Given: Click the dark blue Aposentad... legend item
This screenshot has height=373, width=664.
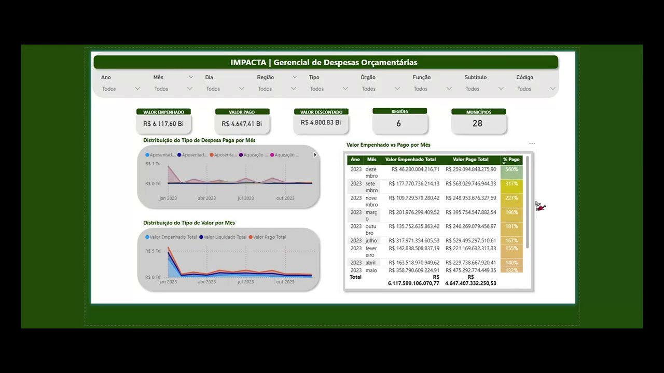Looking at the screenshot, I should tap(192, 155).
